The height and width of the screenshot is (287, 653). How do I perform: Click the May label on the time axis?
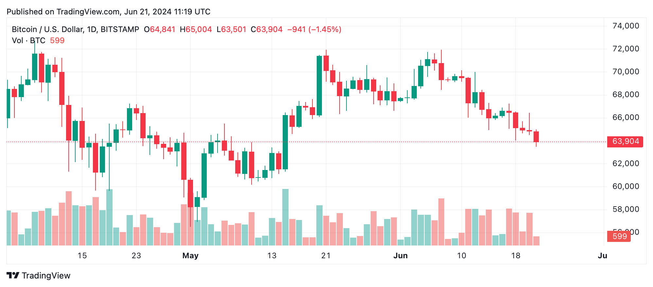click(190, 256)
